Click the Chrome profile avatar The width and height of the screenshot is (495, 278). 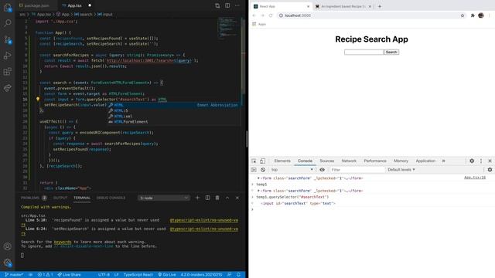481,15
